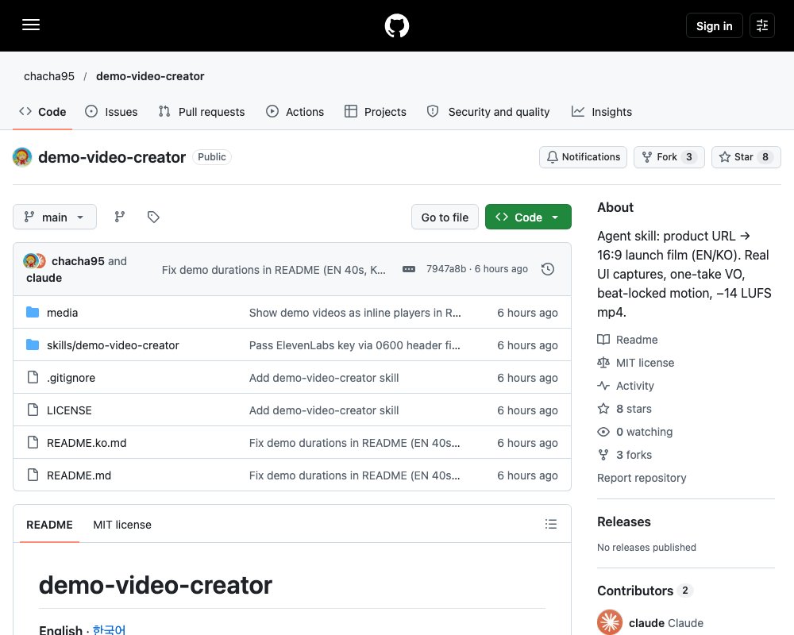Open the LICENSE file
The image size is (794, 635).
tap(69, 410)
